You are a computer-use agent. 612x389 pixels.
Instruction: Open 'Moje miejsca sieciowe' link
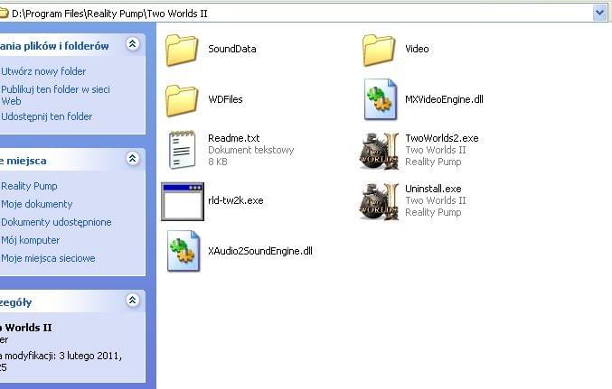point(48,258)
